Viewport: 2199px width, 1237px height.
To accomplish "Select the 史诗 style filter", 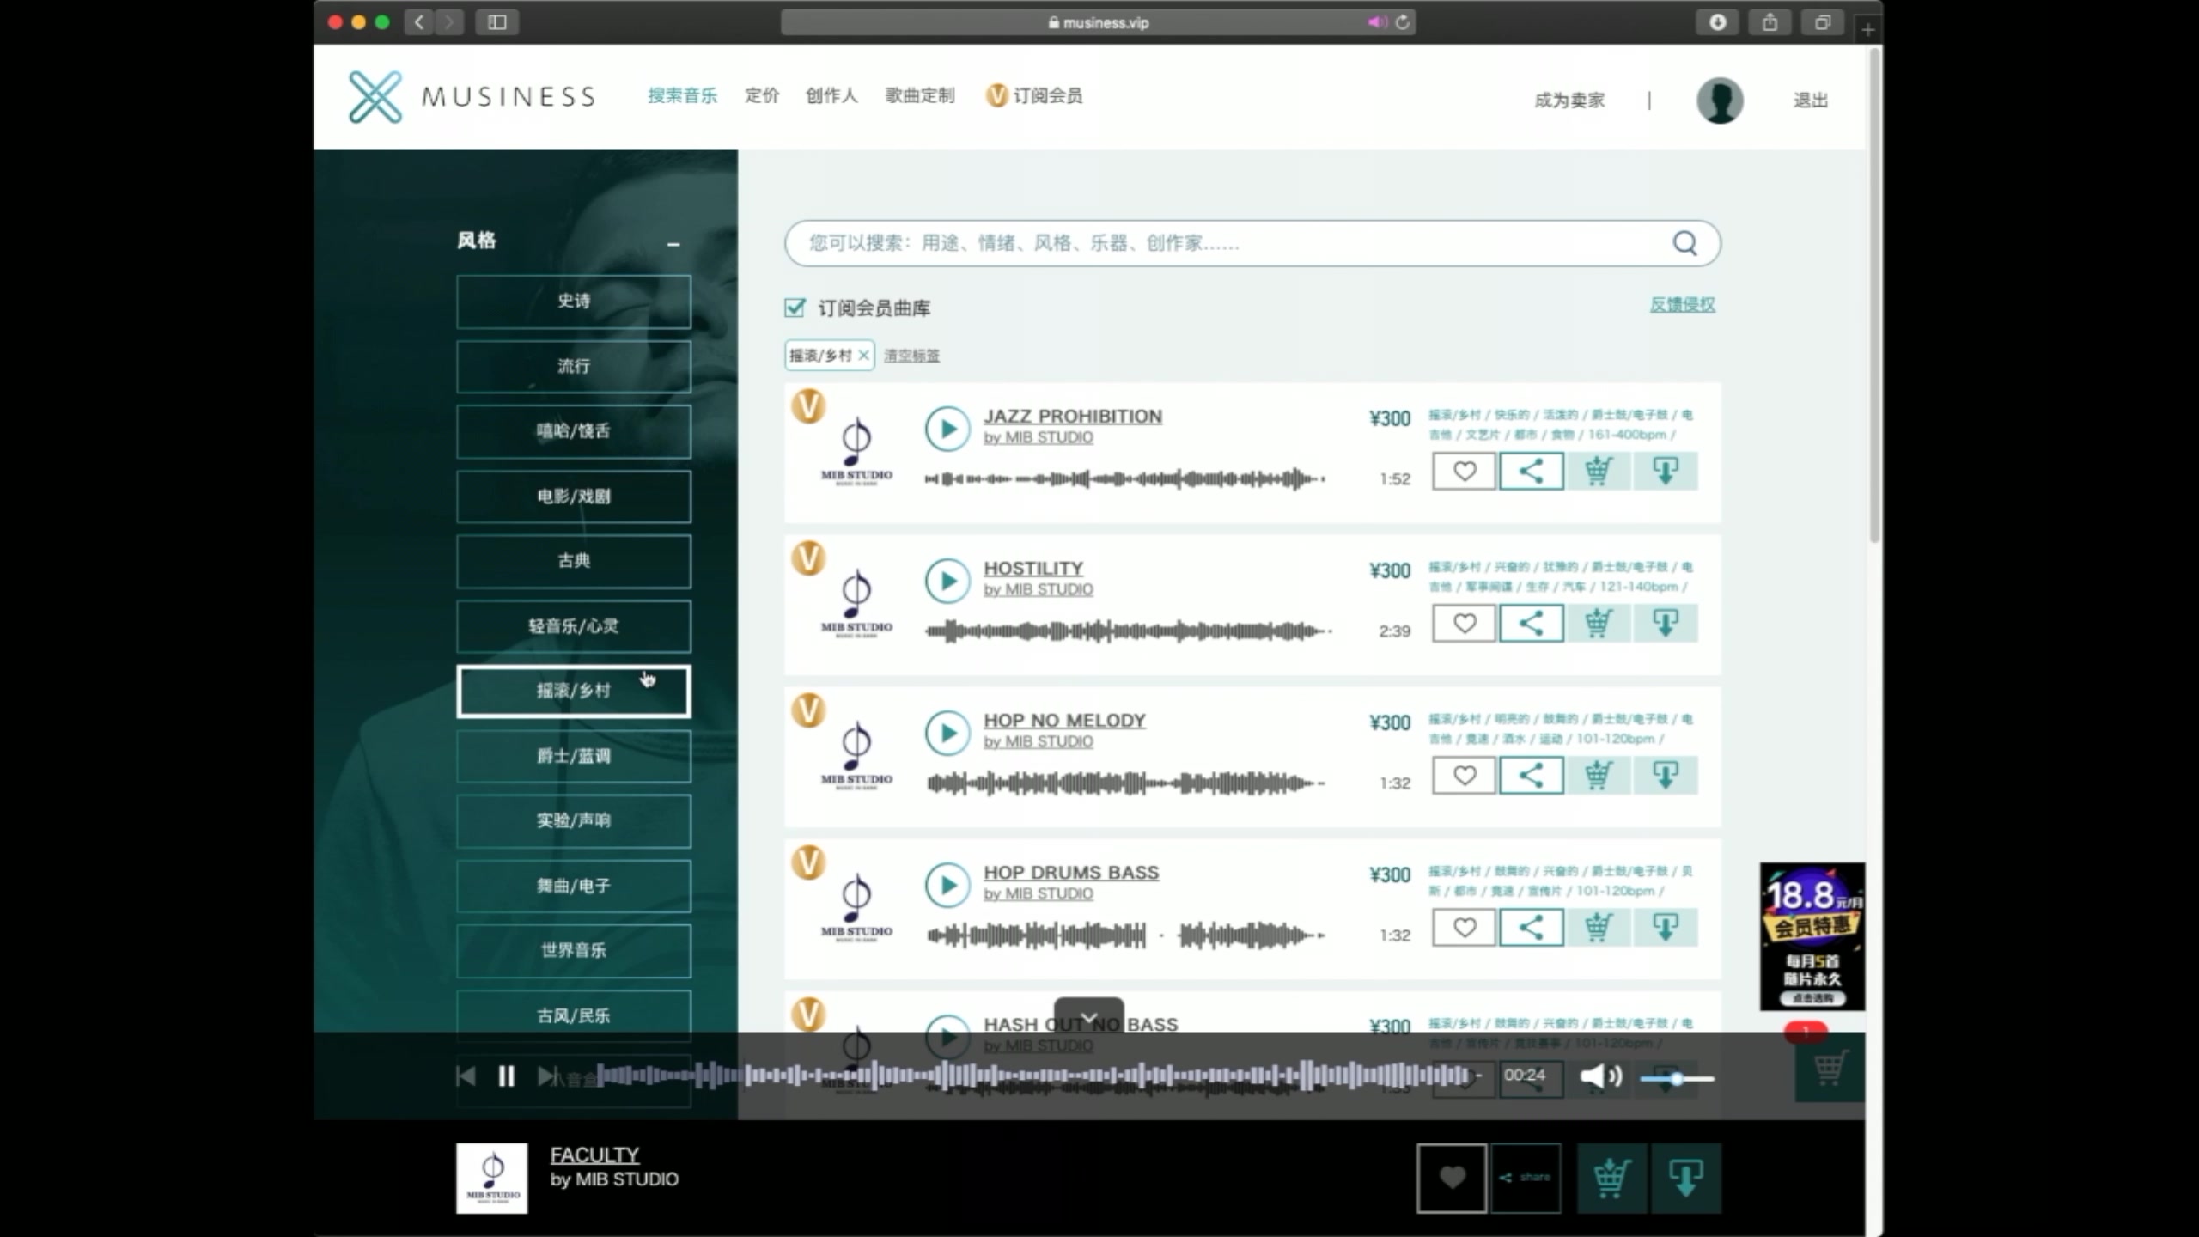I will click(573, 302).
